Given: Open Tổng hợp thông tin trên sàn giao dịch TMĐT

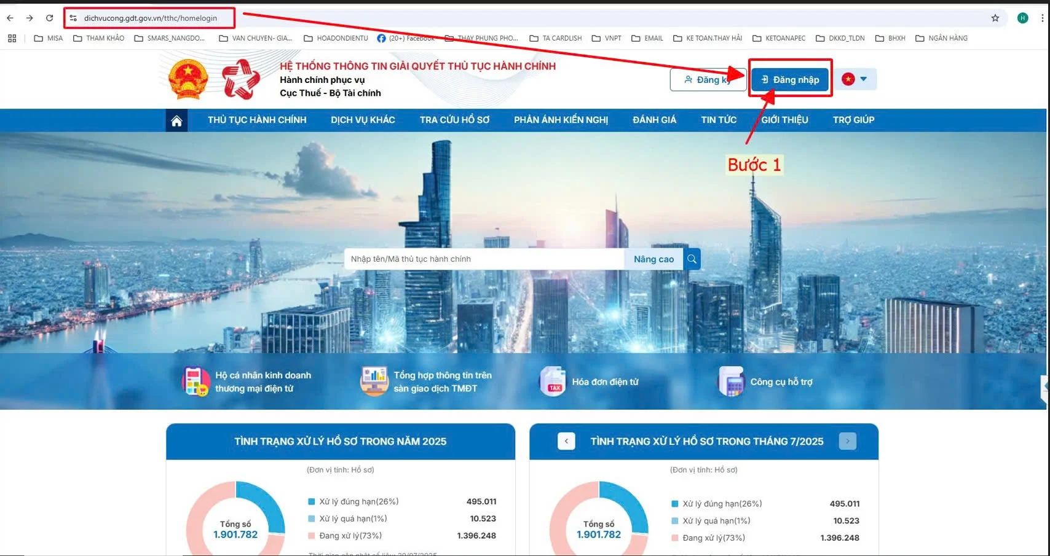Looking at the screenshot, I should [426, 382].
